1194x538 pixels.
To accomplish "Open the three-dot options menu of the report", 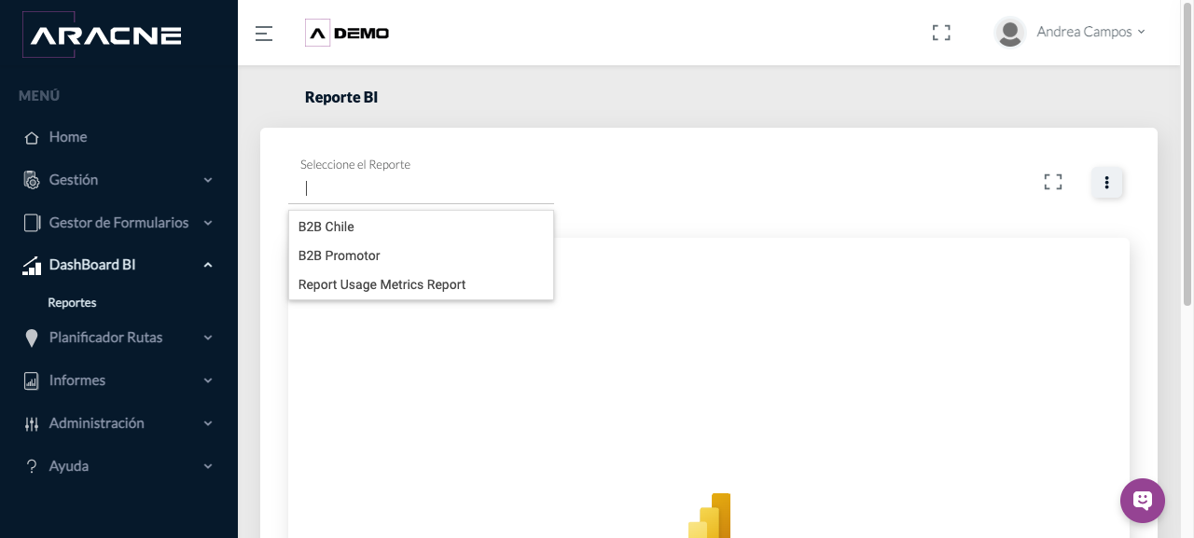I will (x=1107, y=183).
